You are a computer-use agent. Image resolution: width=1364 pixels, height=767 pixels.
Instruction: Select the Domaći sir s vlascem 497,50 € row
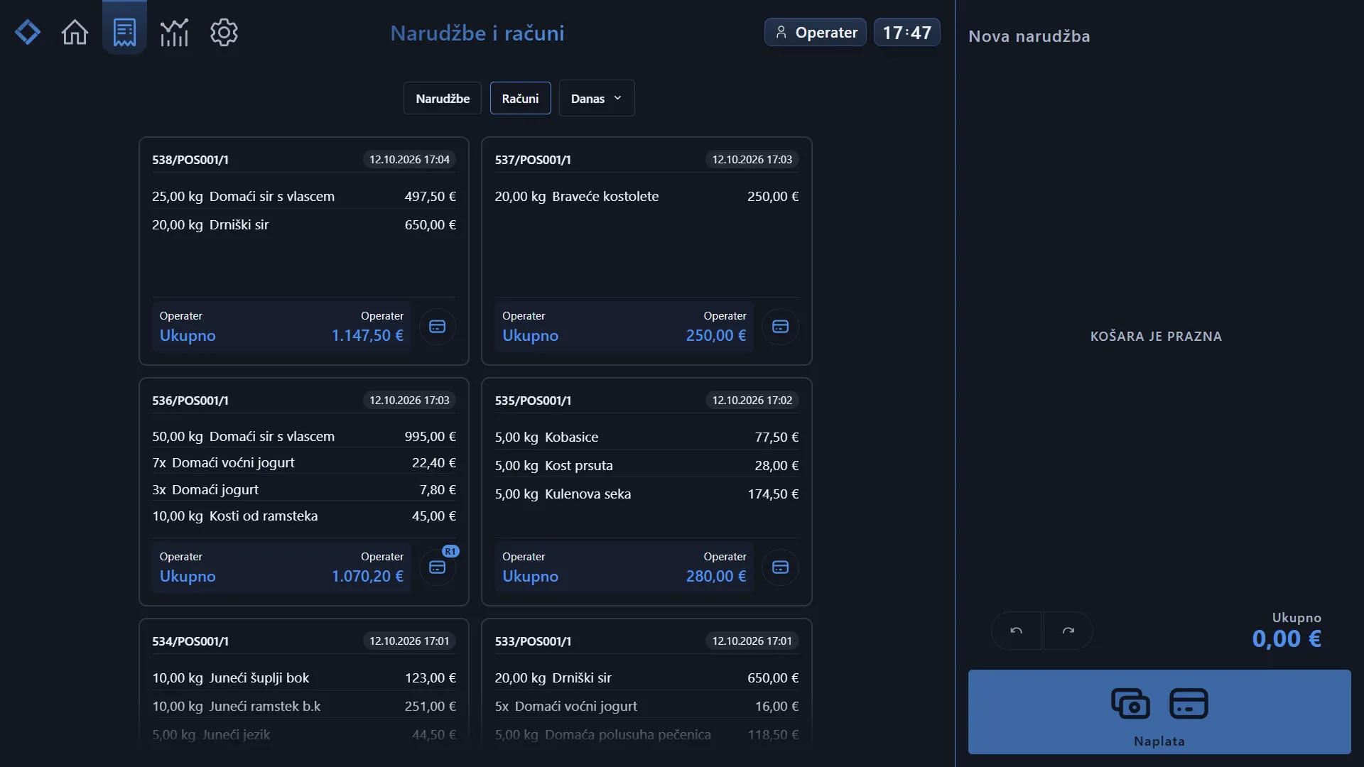304,197
